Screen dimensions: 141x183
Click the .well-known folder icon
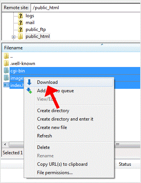[6, 63]
